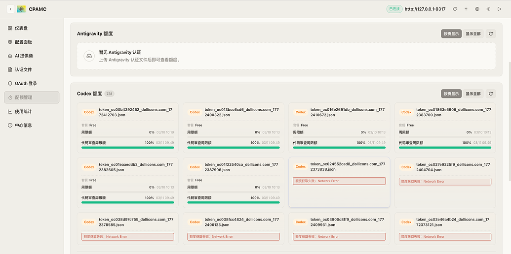Click the logout icon in header
This screenshot has width=511, height=254.
[499, 9]
